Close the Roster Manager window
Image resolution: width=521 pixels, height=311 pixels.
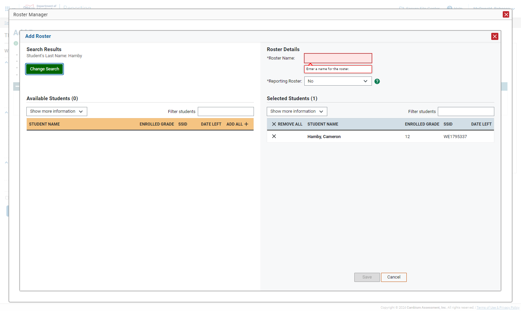pos(506,14)
